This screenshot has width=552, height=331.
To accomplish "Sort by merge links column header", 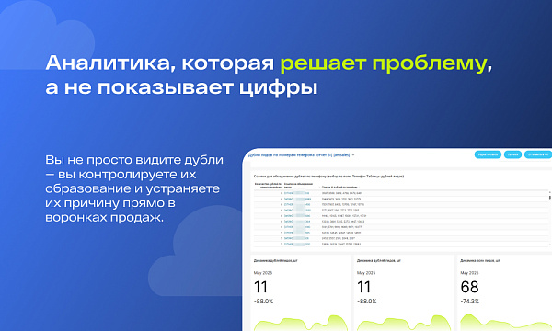I will point(298,186).
